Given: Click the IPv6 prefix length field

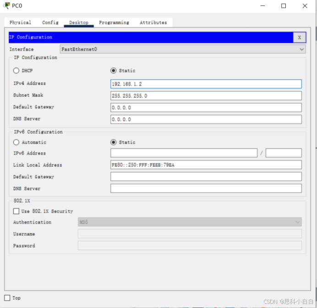Looking at the screenshot, I should point(284,153).
